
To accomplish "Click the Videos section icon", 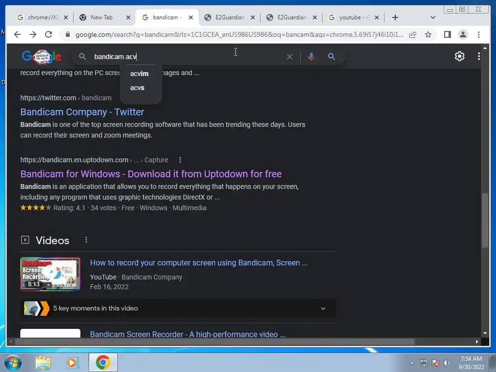I will 25,240.
